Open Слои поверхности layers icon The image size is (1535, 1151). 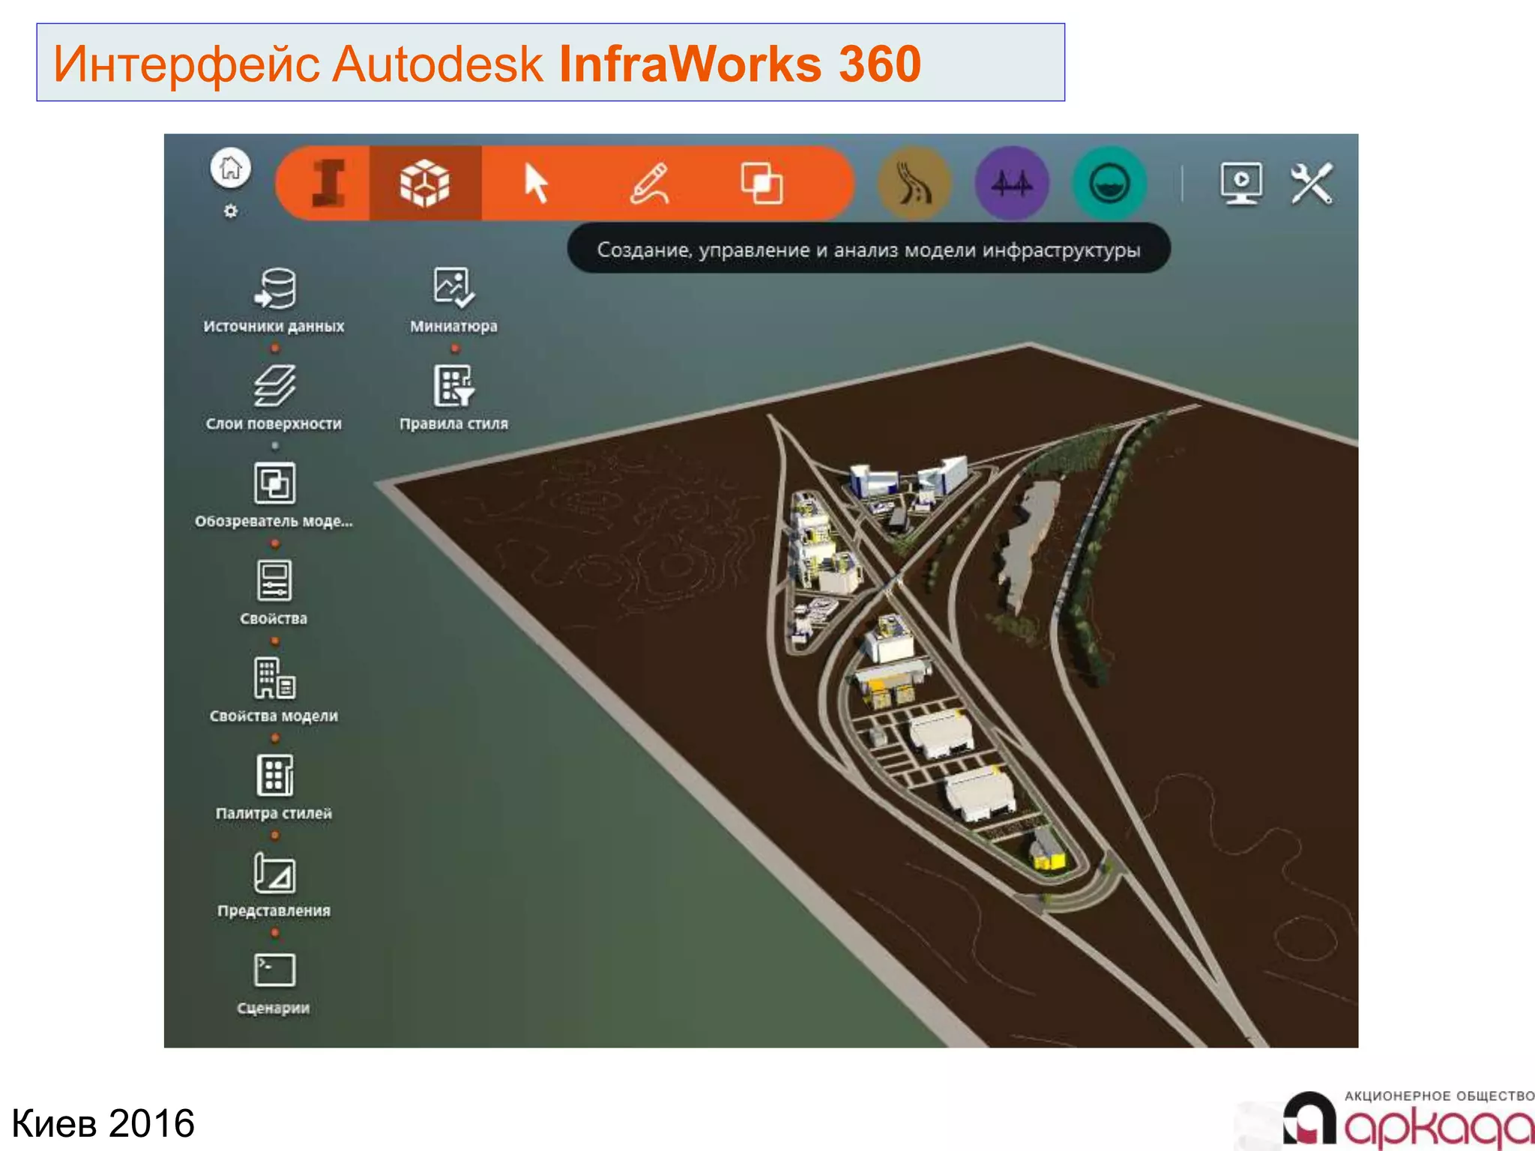click(274, 385)
